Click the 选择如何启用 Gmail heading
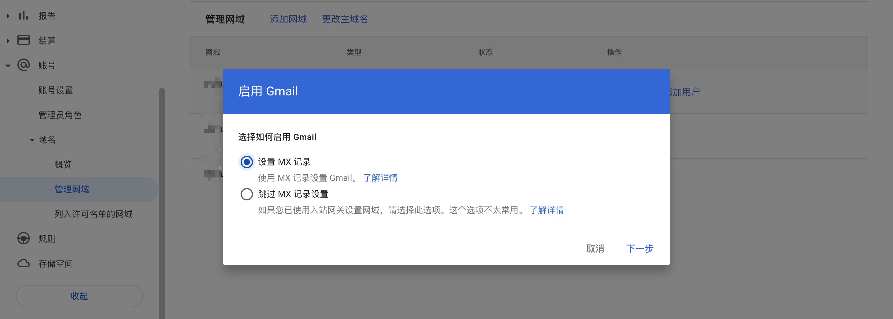Viewport: 893px width, 319px height. tap(277, 137)
